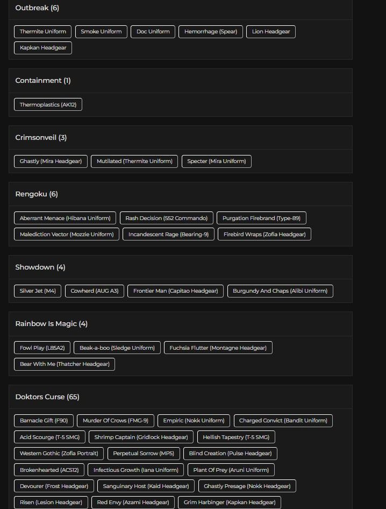Screen dimensions: 386x509
Task: Collapse Rainbow Is Magic (4) header
Action: tap(52, 324)
